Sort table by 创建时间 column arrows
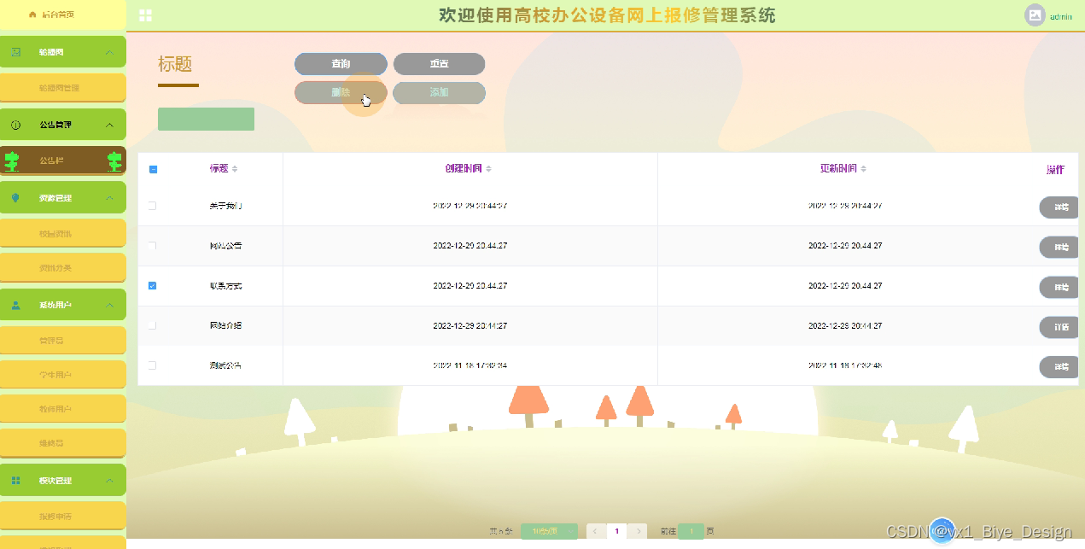The height and width of the screenshot is (549, 1085). click(488, 169)
